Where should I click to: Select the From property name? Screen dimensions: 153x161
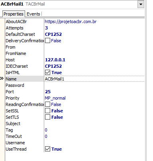pyautogui.click(x=10, y=47)
